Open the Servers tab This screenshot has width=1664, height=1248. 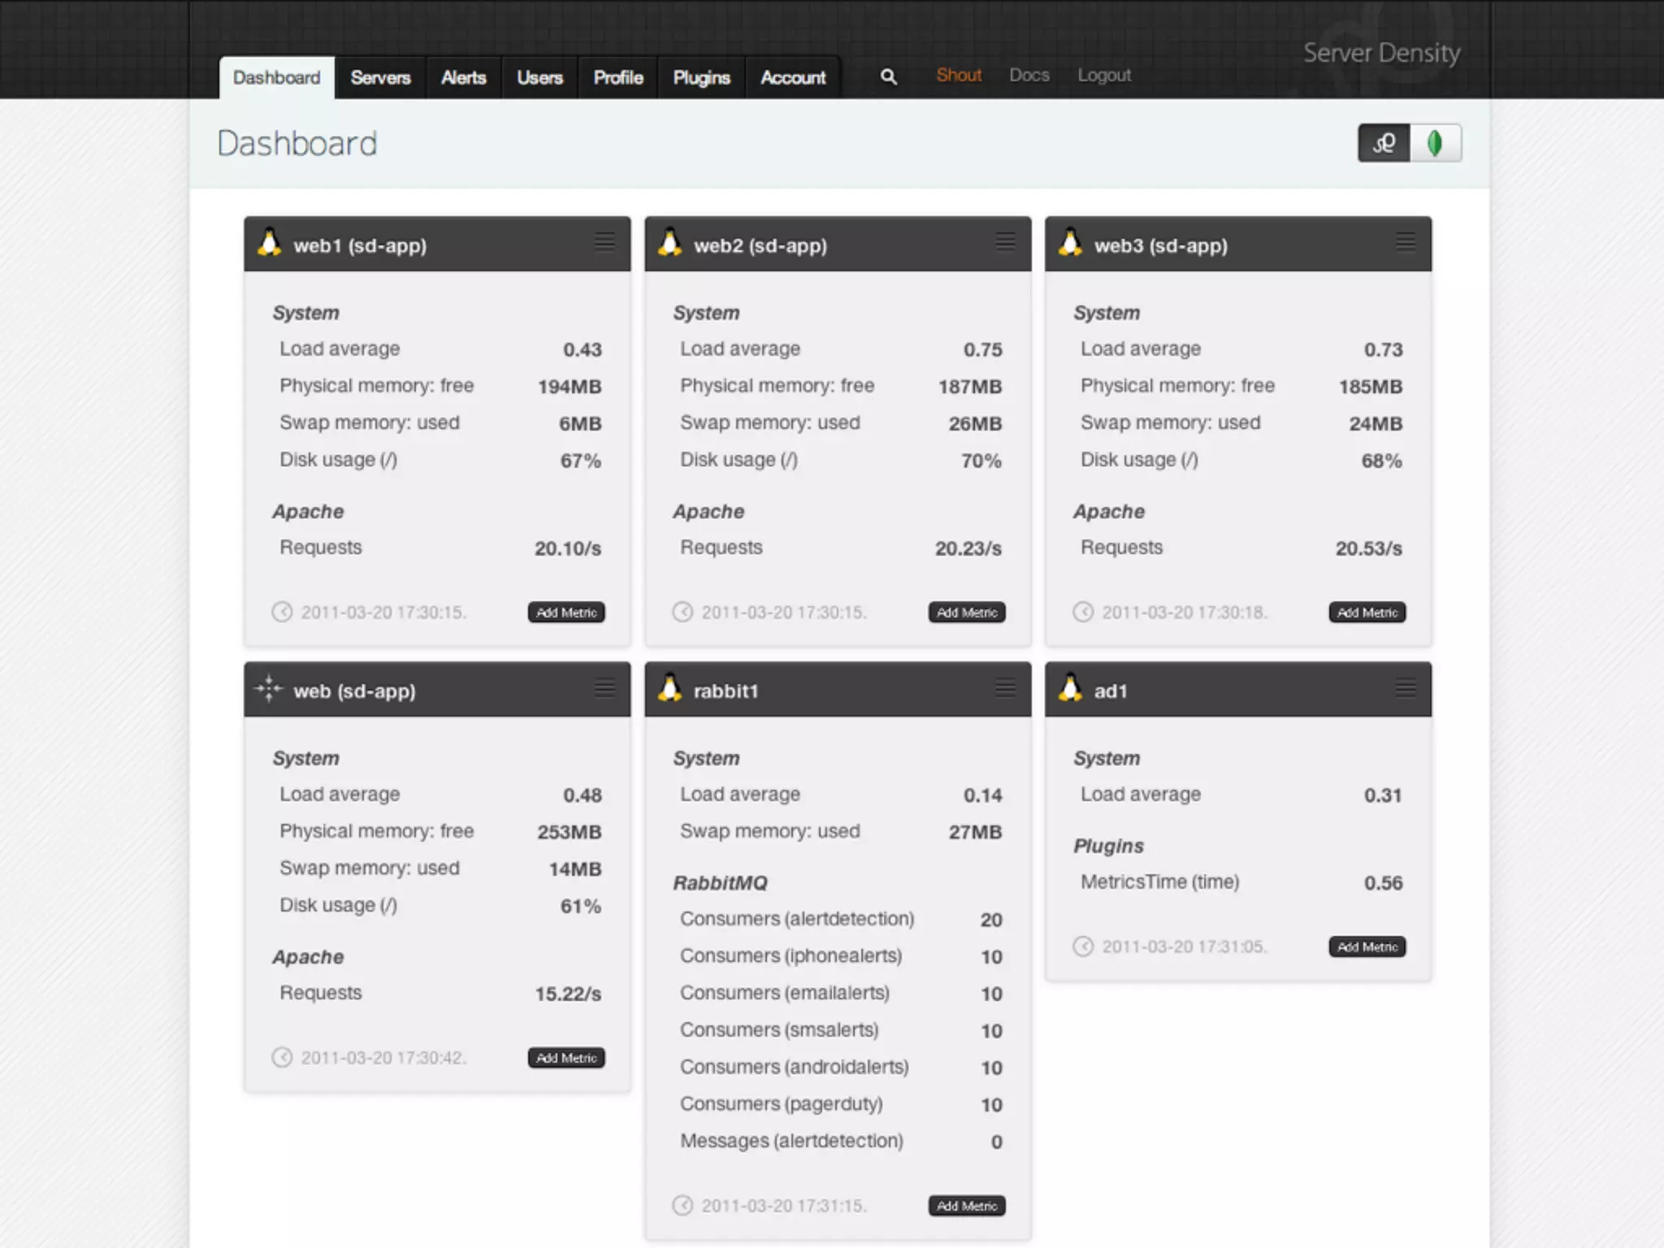tap(380, 78)
